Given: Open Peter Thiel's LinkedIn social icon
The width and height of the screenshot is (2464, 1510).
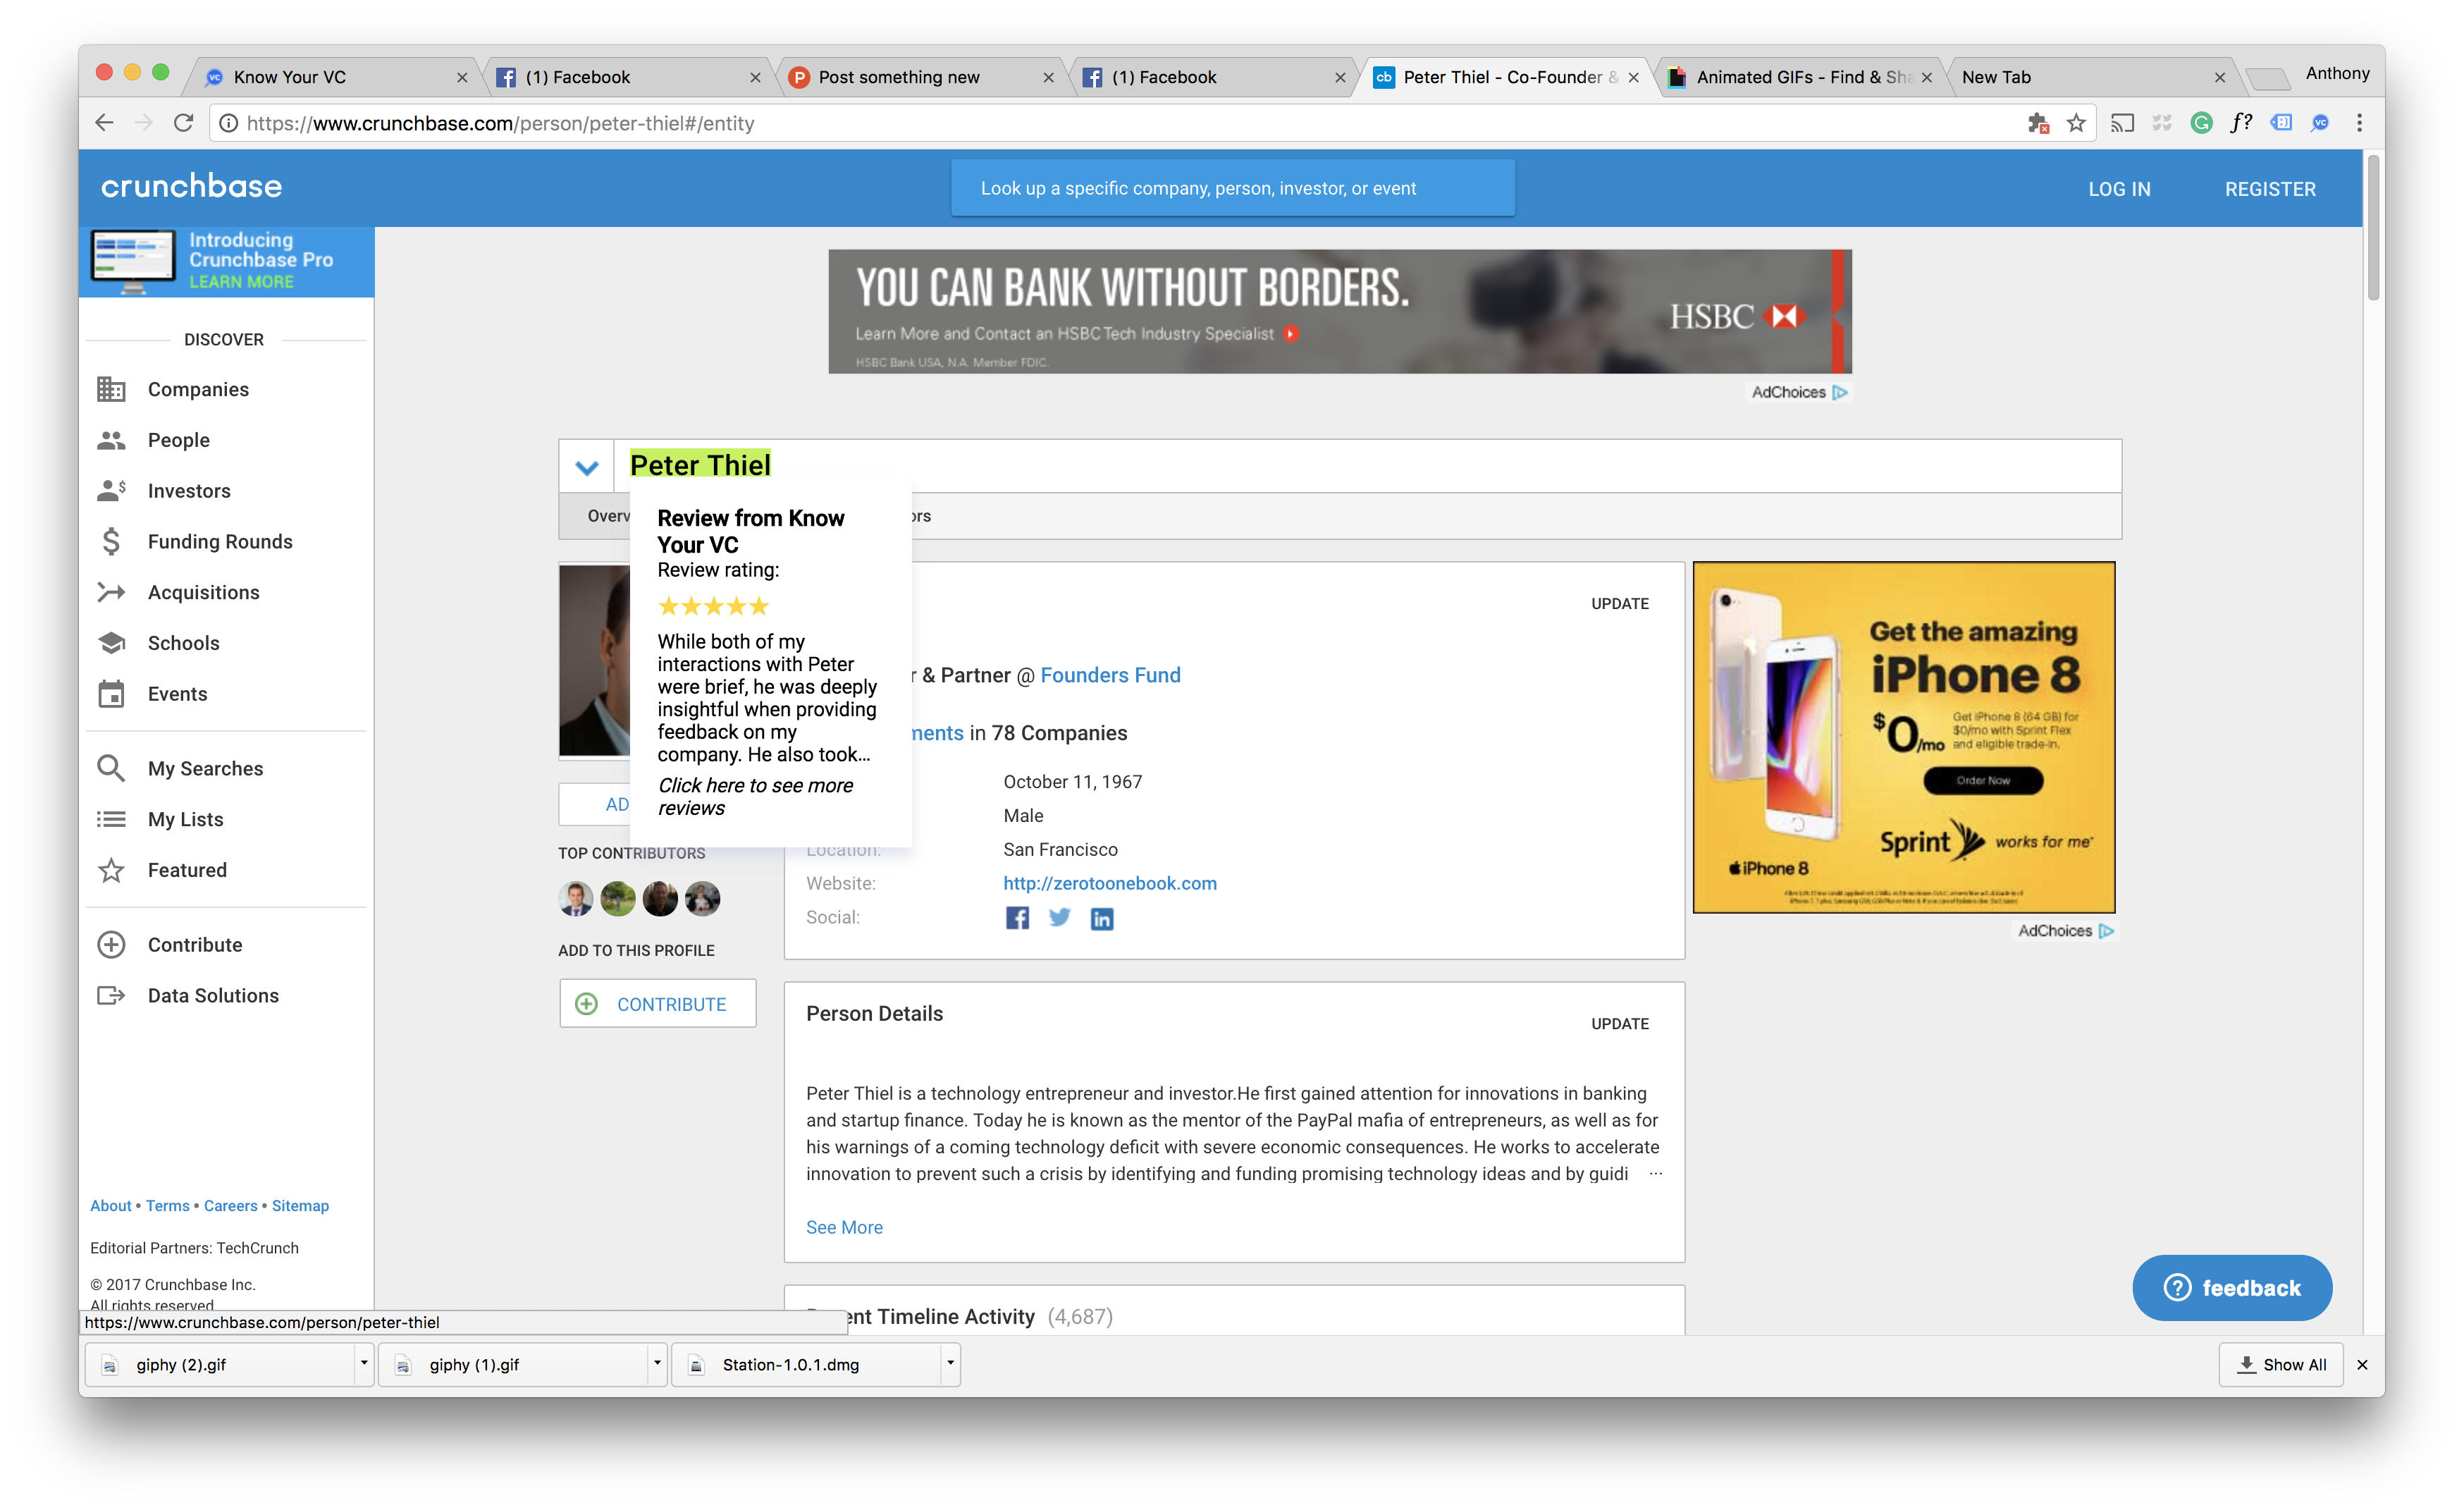Looking at the screenshot, I should [1101, 918].
